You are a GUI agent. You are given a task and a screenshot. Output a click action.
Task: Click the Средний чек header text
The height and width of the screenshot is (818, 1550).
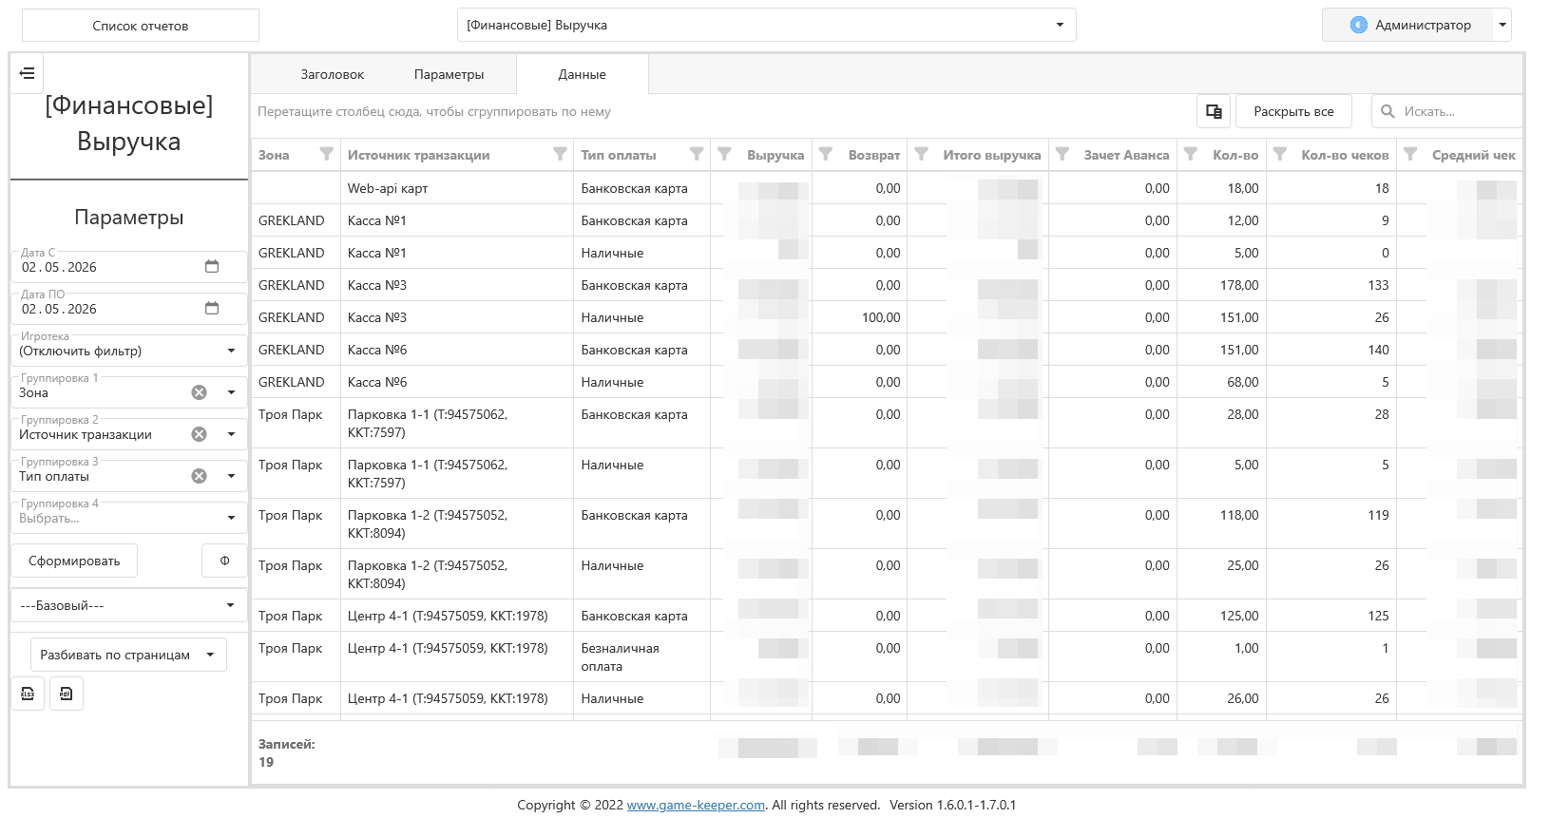(x=1473, y=155)
